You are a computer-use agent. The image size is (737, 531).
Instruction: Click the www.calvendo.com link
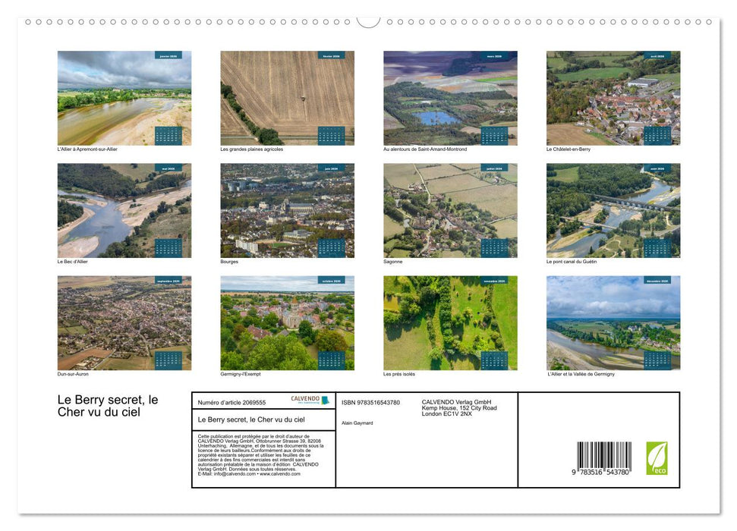[284, 474]
